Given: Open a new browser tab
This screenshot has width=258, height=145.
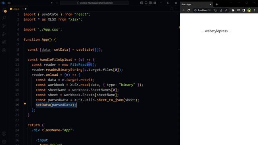Looking at the screenshot, I should tap(217, 4).
